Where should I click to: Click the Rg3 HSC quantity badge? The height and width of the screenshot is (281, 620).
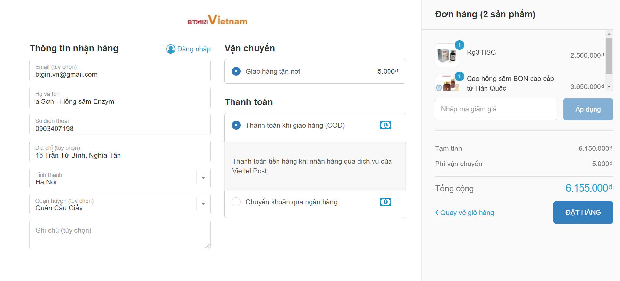tap(459, 45)
